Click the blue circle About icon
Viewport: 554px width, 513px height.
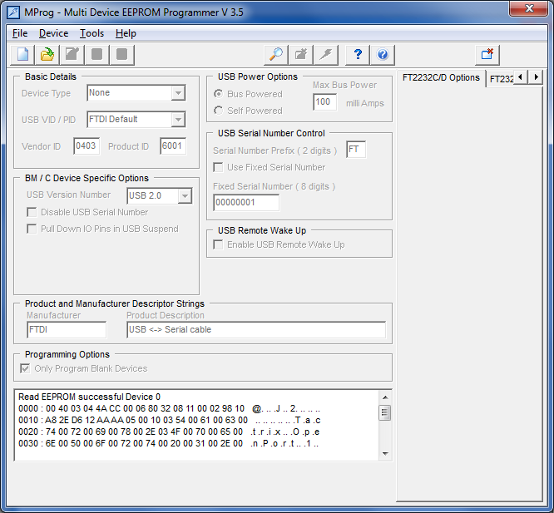pos(383,55)
